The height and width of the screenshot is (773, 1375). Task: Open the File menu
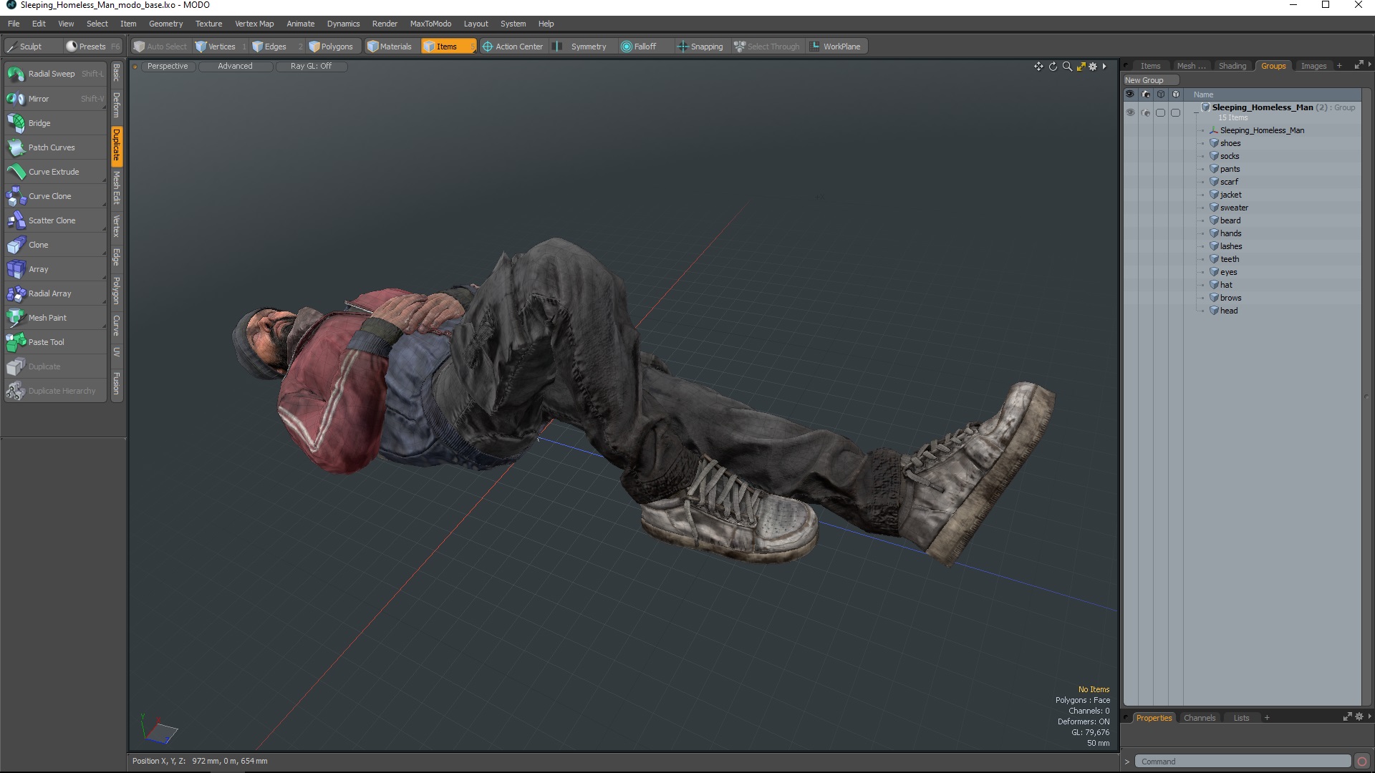coord(14,24)
